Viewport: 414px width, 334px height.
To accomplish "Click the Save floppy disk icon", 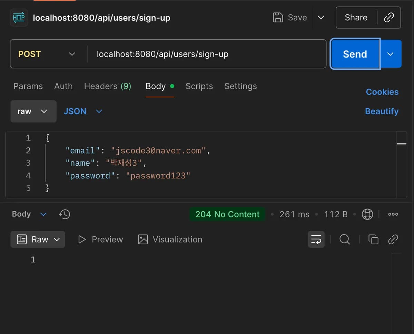I will click(278, 18).
